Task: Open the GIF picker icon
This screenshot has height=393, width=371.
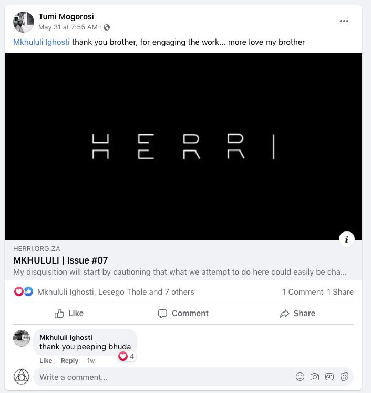Action: pyautogui.click(x=329, y=377)
